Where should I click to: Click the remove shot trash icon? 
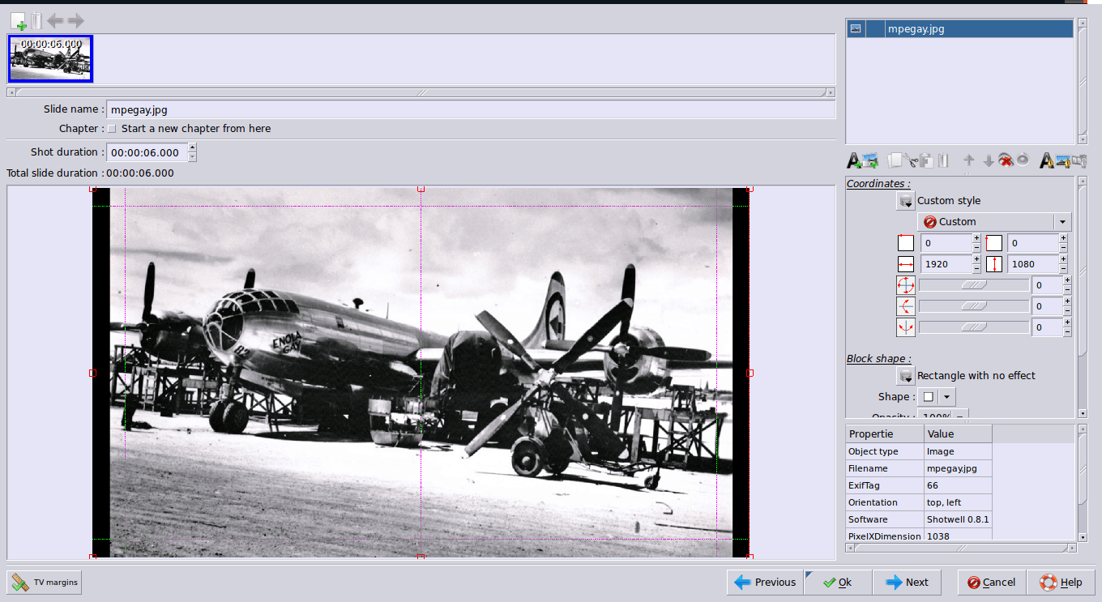[36, 21]
